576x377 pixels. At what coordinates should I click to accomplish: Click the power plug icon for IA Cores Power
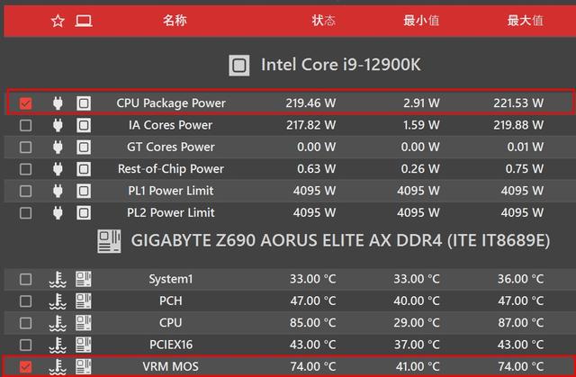pyautogui.click(x=58, y=125)
